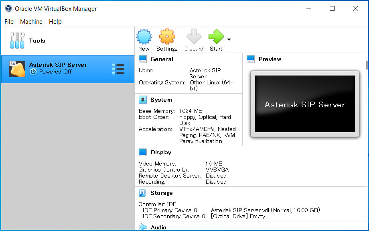
Task: Click the Tools label in sidebar
Action: click(37, 41)
